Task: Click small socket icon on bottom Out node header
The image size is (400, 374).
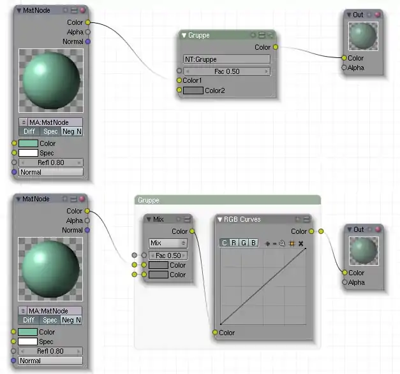Action: [x=369, y=229]
